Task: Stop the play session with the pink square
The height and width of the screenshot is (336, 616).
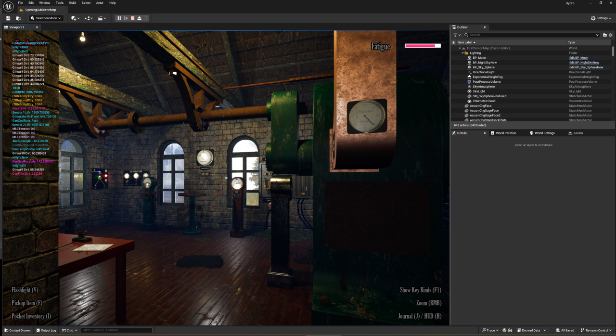Action: coord(133,18)
